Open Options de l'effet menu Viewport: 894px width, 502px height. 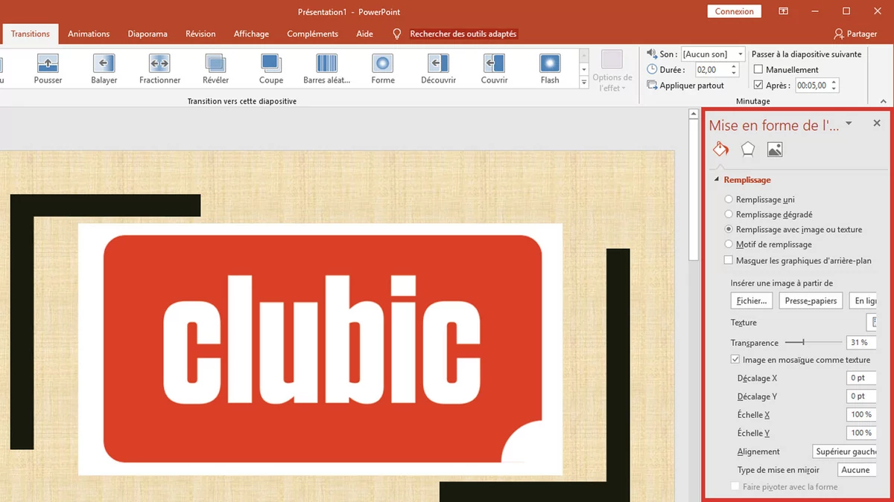612,71
